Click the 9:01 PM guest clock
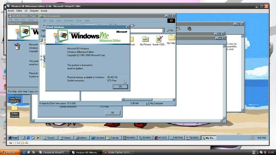The height and width of the screenshot is (155, 276). click(x=261, y=138)
